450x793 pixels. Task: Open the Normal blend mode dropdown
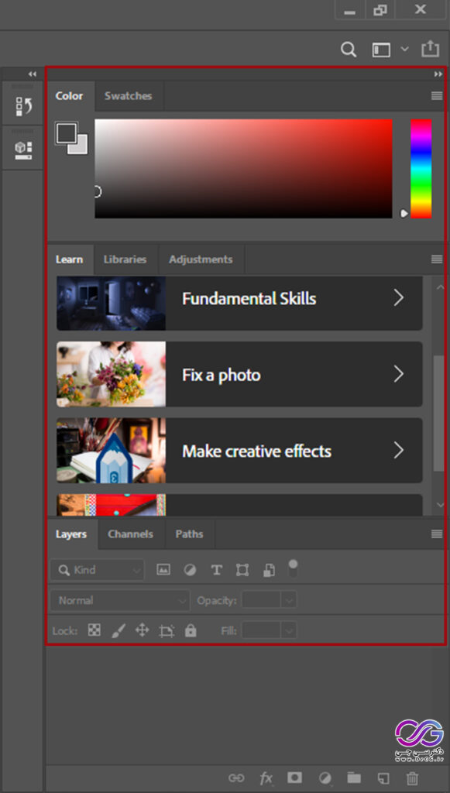click(120, 601)
